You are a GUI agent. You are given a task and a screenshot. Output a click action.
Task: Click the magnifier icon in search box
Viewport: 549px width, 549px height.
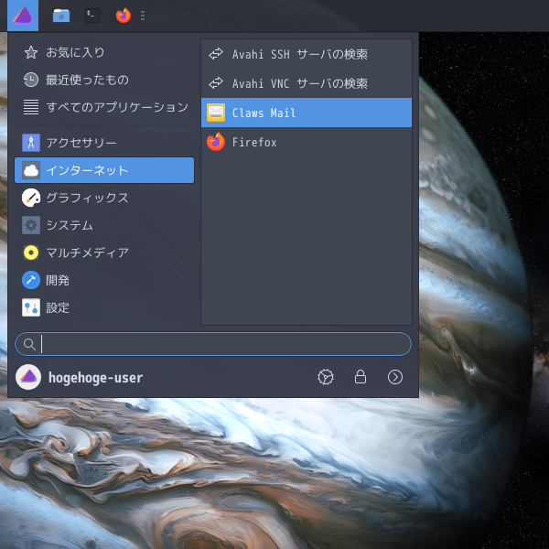(x=29, y=344)
